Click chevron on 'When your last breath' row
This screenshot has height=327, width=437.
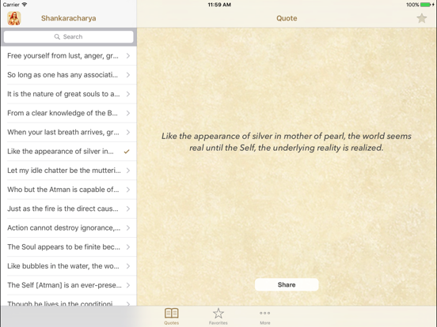[x=128, y=133]
